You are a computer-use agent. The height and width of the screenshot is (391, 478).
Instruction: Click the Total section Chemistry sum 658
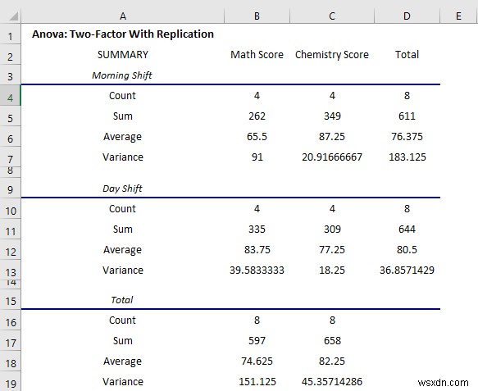tap(332, 341)
